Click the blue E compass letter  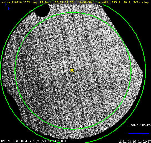coord(9,9)
